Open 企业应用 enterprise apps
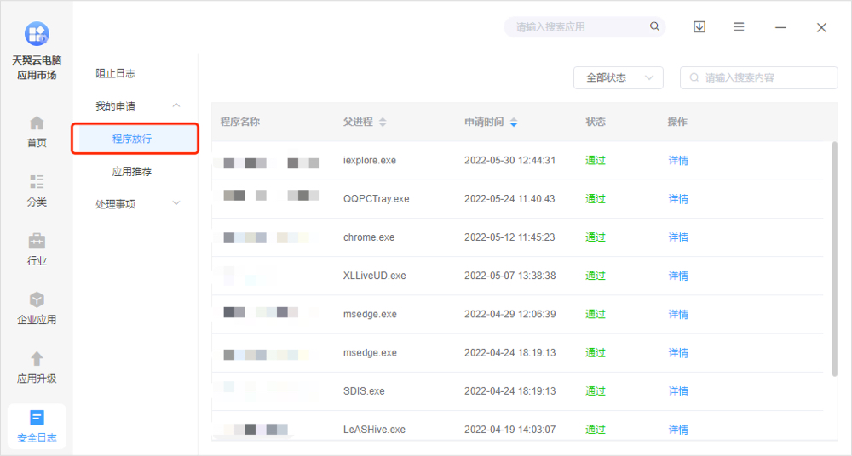The image size is (852, 456). click(37, 308)
